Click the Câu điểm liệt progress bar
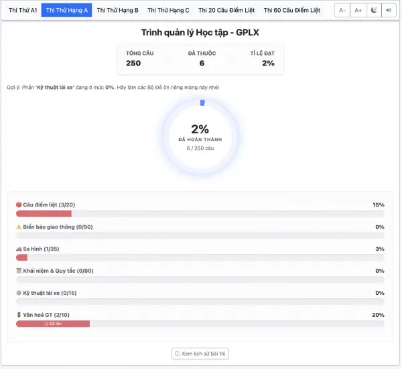 [200, 214]
